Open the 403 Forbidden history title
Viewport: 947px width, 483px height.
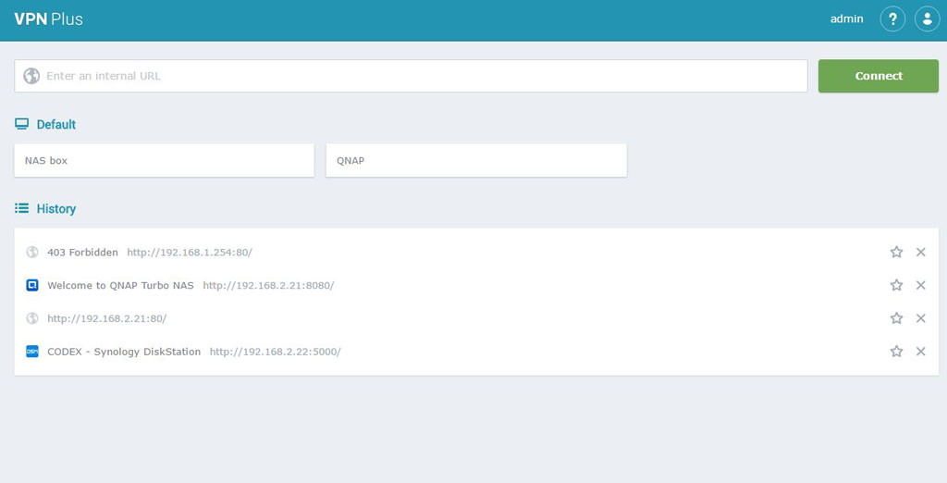pos(82,252)
